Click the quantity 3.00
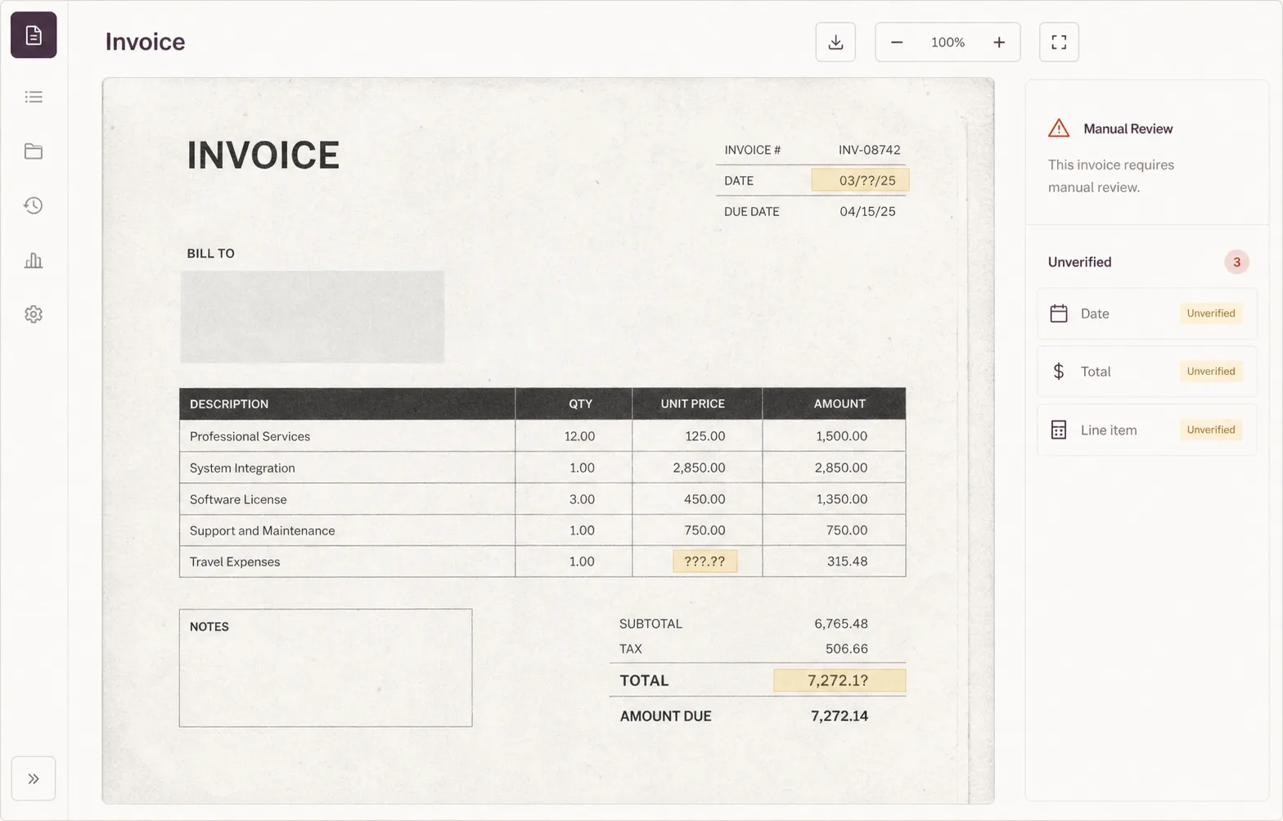Screen dimensions: 1283x821 coord(582,499)
